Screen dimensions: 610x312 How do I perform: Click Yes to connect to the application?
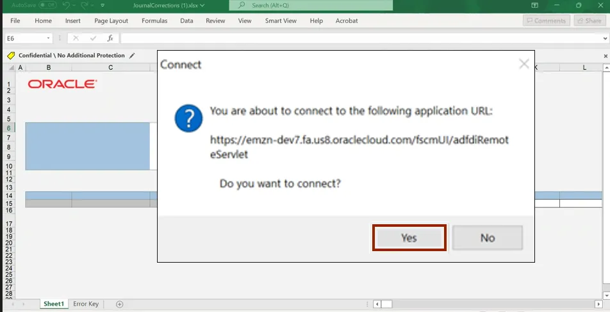pos(409,238)
